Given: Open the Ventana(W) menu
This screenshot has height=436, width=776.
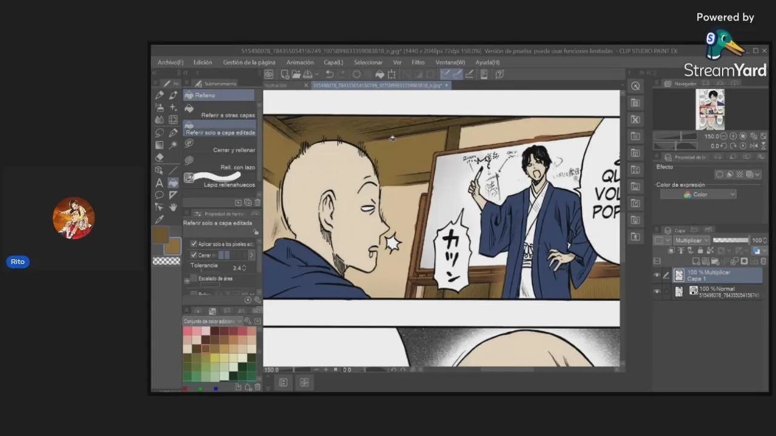Looking at the screenshot, I should pyautogui.click(x=450, y=62).
